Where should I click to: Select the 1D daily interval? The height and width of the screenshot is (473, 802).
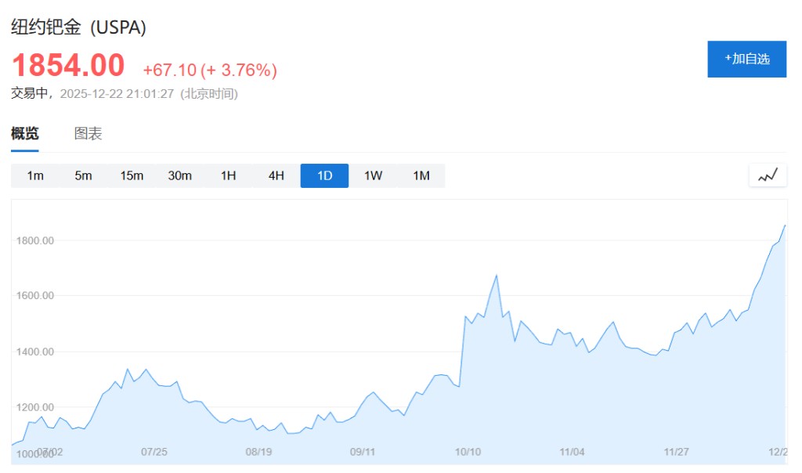[x=324, y=175]
